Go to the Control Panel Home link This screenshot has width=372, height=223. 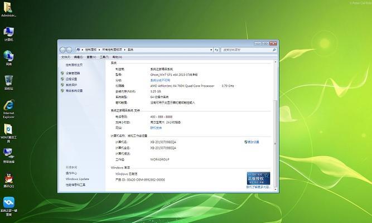(x=74, y=65)
